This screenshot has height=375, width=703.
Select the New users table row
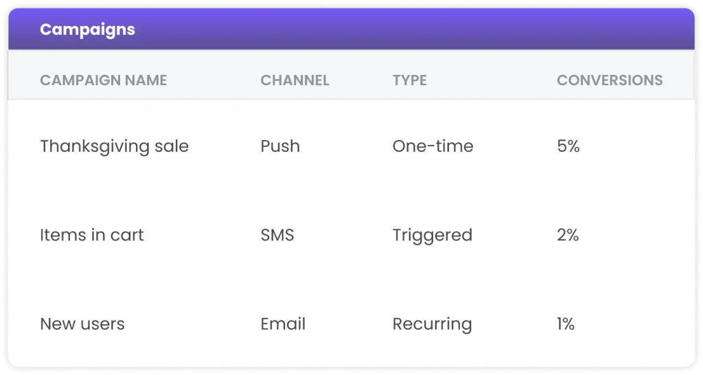(351, 324)
